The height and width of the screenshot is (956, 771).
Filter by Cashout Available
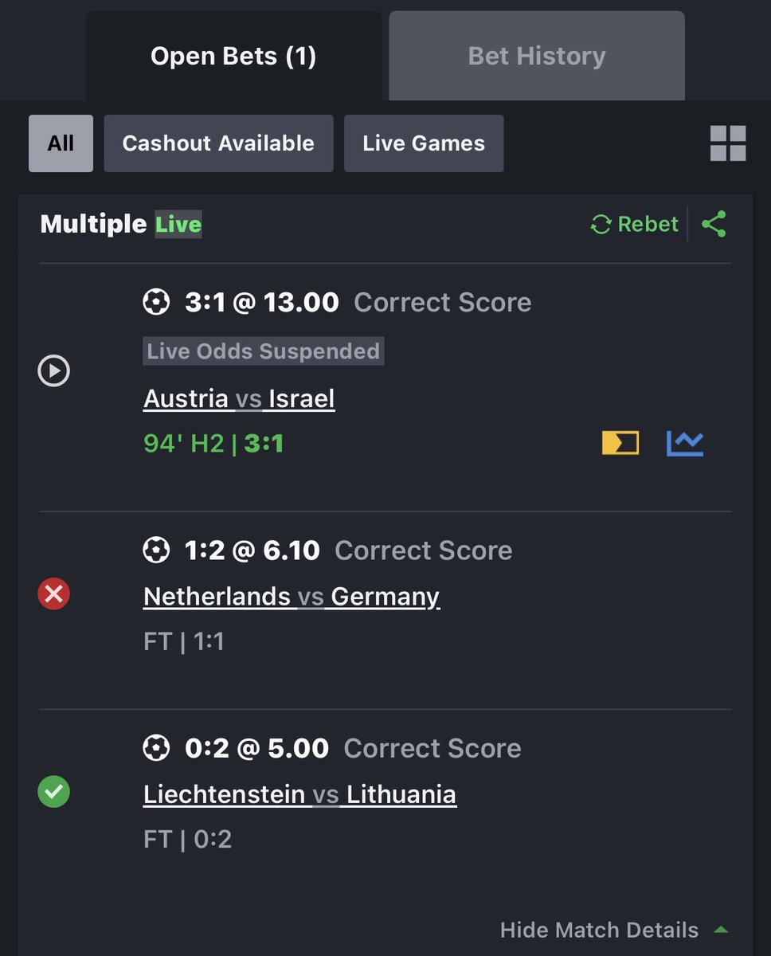point(218,143)
